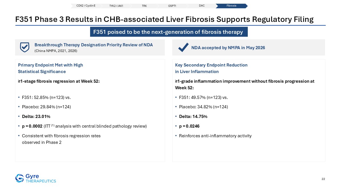
Task: Click Key Secondary Endpoint Reduction heading
Action: point(211,68)
